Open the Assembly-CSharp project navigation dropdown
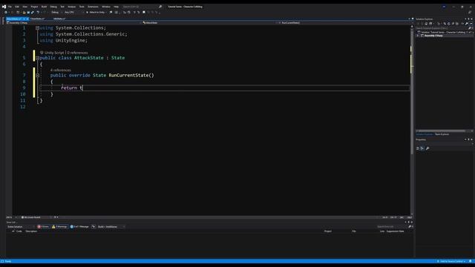Image resolution: width=475 pixels, height=267 pixels. (x=73, y=23)
